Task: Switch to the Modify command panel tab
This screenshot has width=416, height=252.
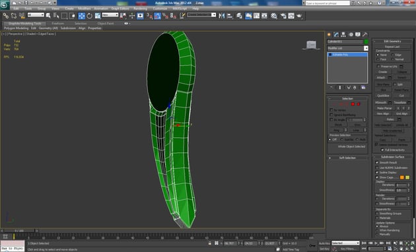Action: pyautogui.click(x=336, y=34)
